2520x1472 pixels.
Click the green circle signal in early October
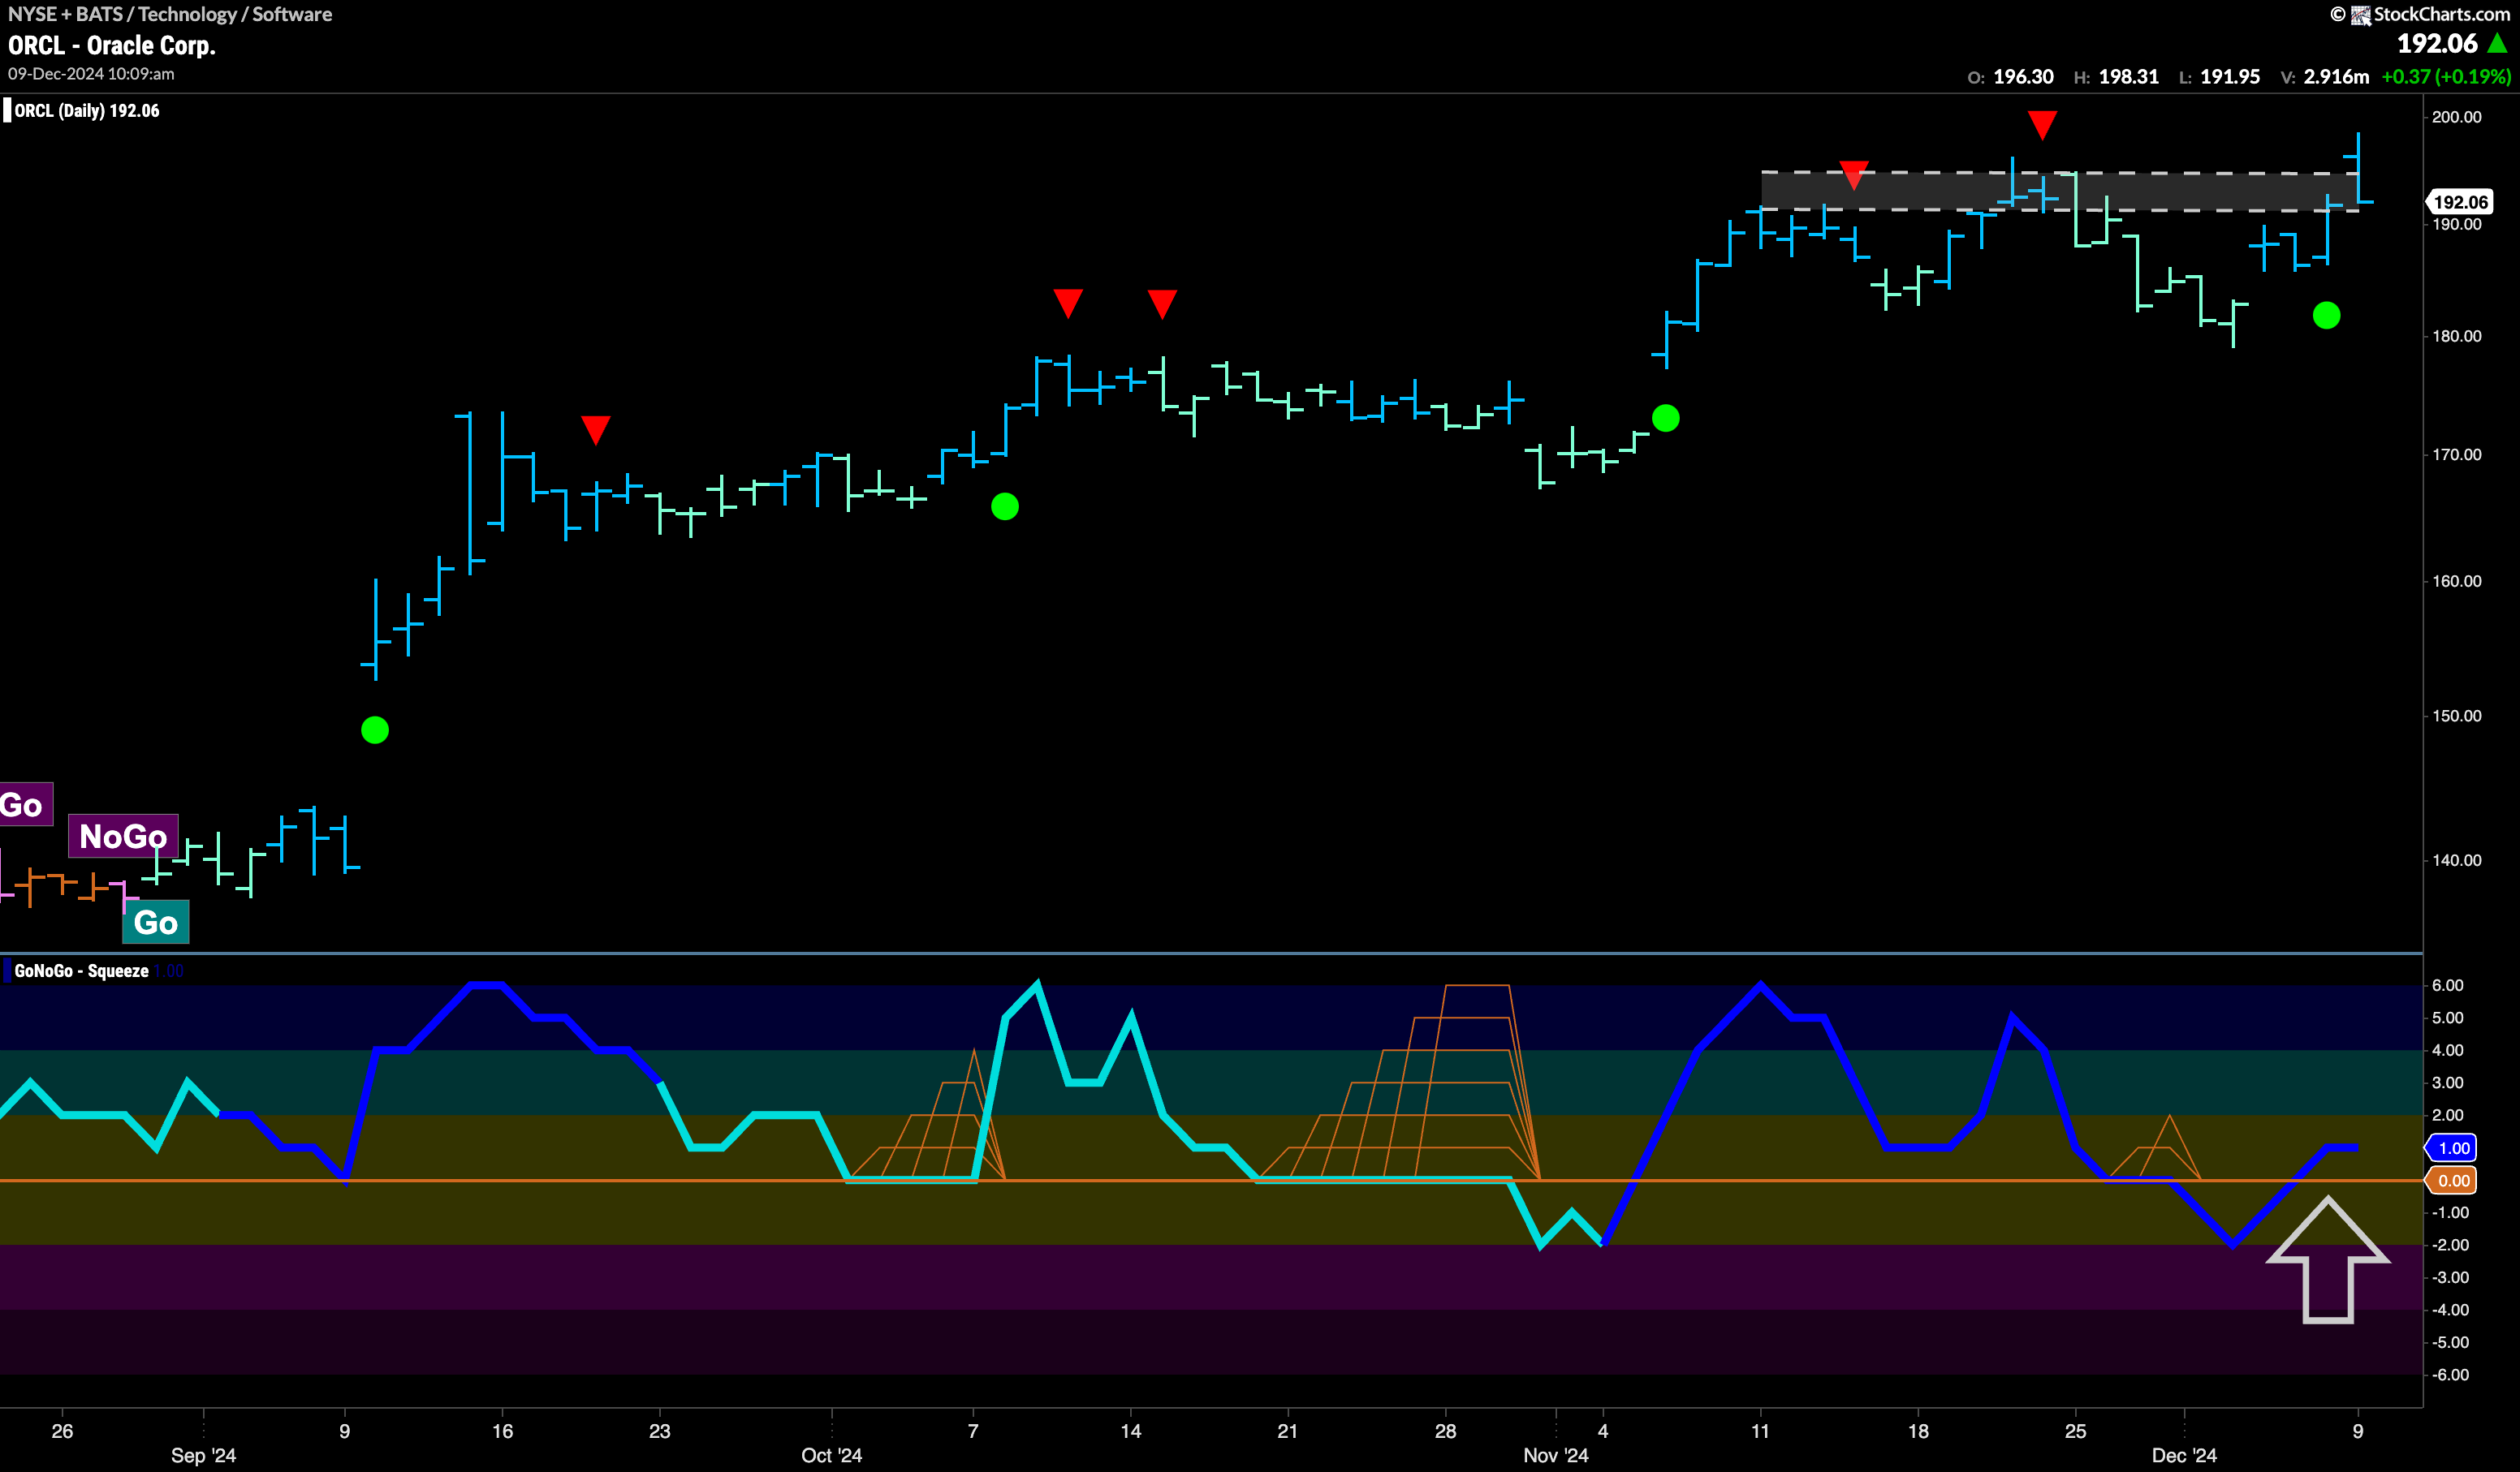(1005, 506)
